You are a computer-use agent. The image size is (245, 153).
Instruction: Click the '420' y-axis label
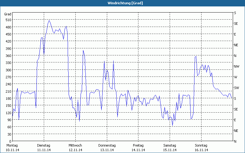(x=9, y=41)
